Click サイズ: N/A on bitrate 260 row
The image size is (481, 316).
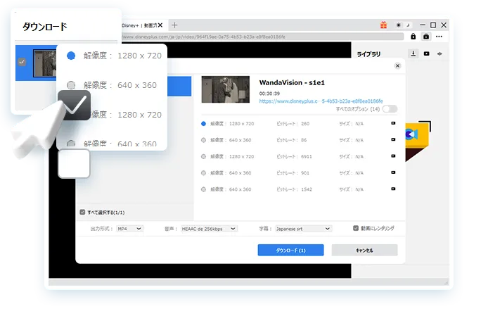pyautogui.click(x=351, y=124)
